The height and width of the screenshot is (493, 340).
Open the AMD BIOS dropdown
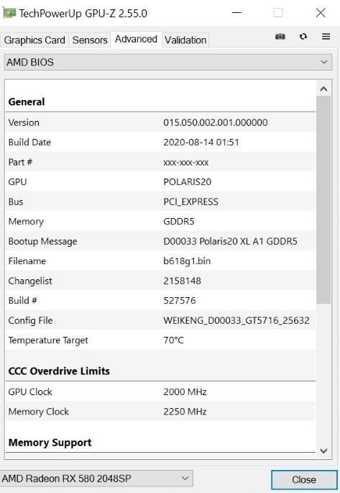point(168,62)
